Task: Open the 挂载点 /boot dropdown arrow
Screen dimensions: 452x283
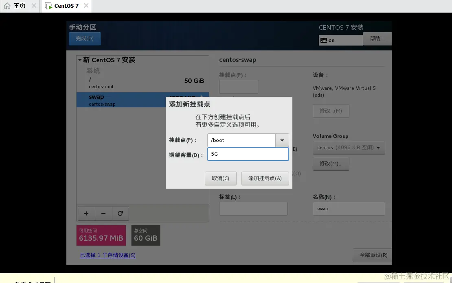Action: coord(282,140)
